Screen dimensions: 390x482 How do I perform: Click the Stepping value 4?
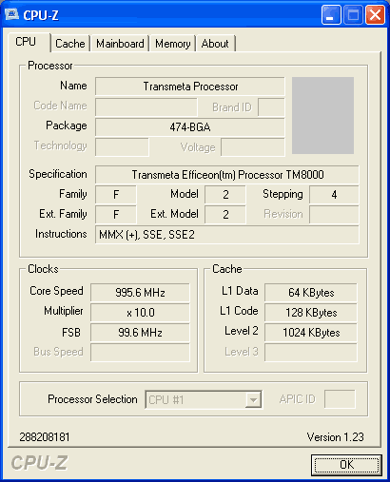click(334, 195)
